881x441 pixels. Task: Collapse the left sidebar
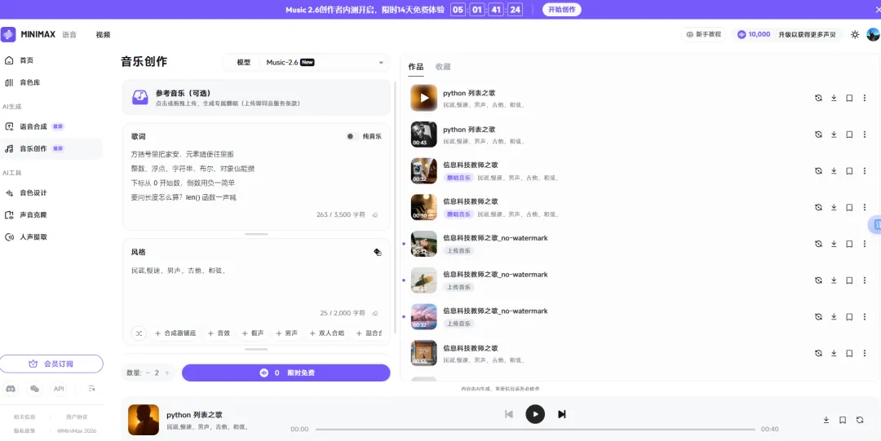[x=91, y=389]
